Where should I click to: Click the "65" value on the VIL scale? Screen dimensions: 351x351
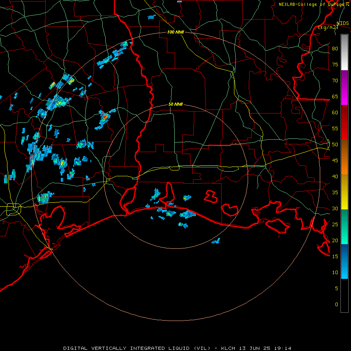click(x=335, y=97)
